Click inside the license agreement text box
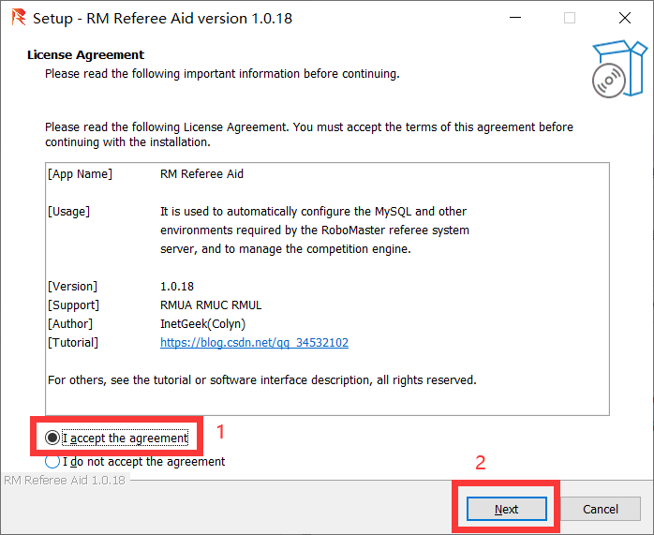Screen dimensions: 654x535 point(327,289)
